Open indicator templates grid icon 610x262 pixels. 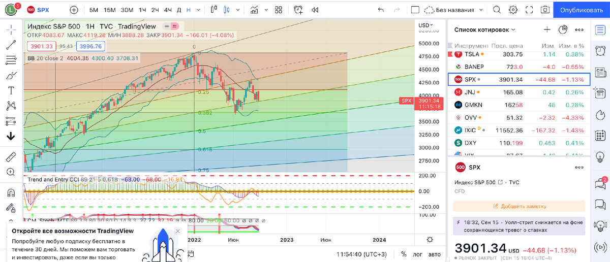tap(278, 10)
